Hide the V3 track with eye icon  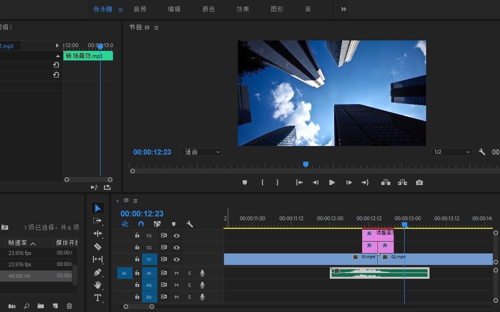point(177,235)
